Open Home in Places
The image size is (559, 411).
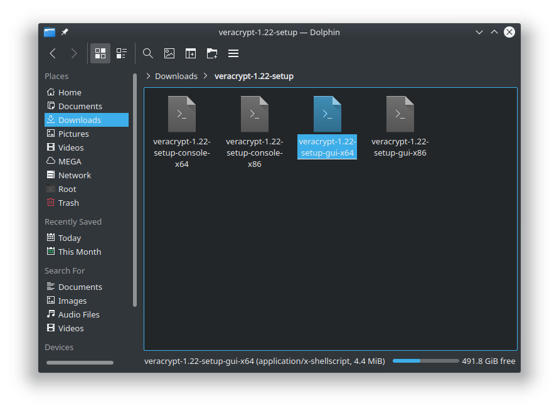pyautogui.click(x=87, y=92)
